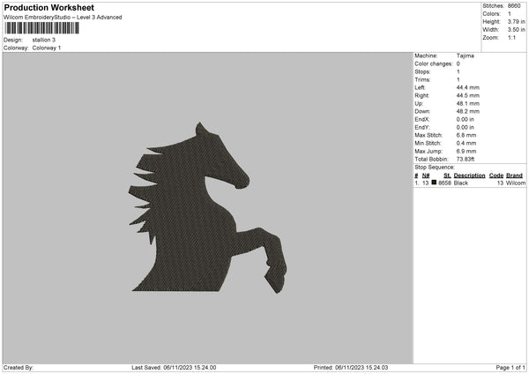This screenshot has width=529, height=374.
Task: Click the barcode under the worksheet title
Action: point(41,28)
